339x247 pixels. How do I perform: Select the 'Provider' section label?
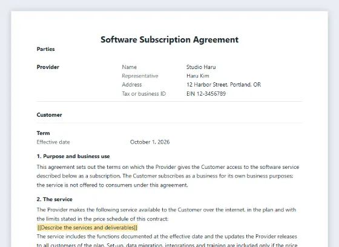[48, 67]
